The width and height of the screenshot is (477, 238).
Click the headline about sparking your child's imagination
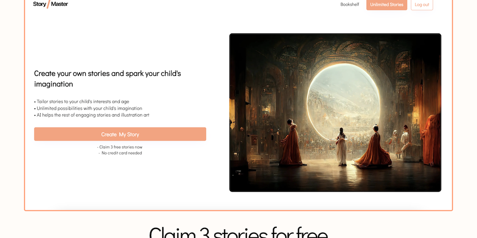click(x=108, y=79)
